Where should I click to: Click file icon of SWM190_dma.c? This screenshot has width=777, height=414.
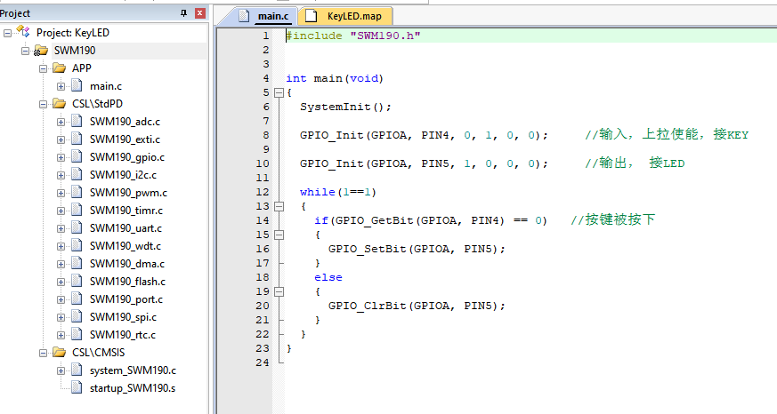77,263
